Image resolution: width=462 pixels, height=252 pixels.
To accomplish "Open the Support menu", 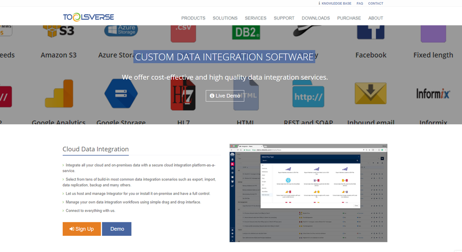I will 284,18.
